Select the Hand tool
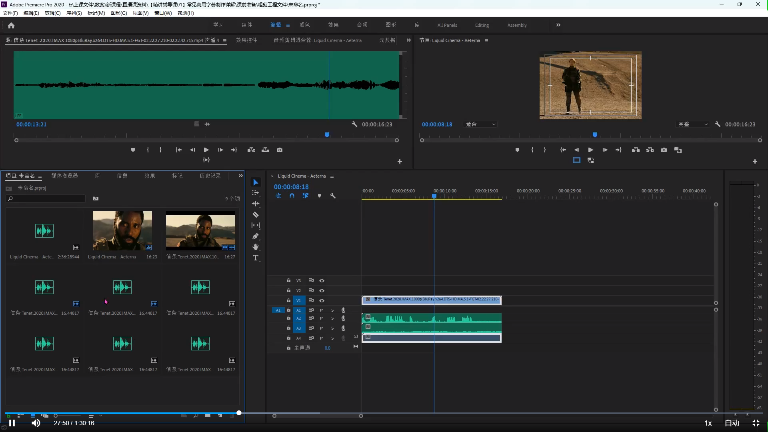 tap(256, 247)
